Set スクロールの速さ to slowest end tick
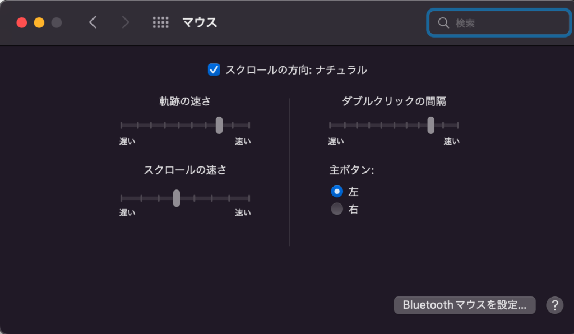The image size is (574, 334). (121, 198)
